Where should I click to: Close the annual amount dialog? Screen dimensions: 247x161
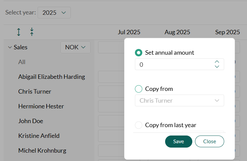point(209,142)
